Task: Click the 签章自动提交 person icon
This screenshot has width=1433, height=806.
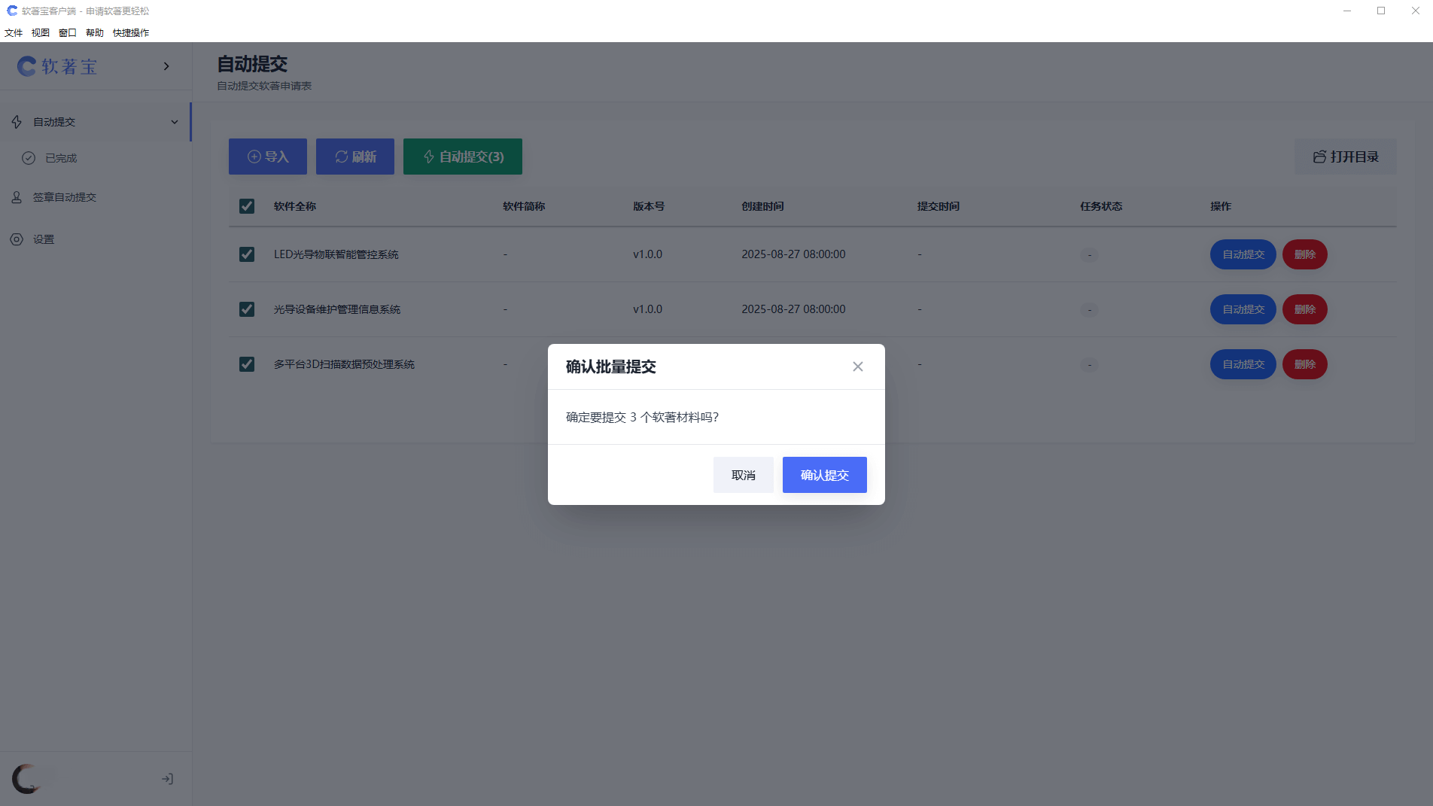Action: (15, 196)
